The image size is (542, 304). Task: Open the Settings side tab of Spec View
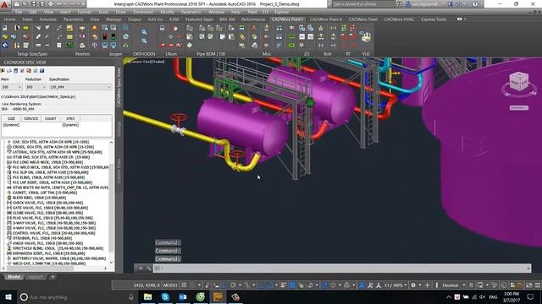click(x=119, y=128)
